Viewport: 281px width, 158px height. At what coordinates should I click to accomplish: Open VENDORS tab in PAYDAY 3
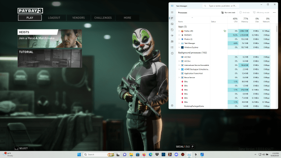click(79, 18)
